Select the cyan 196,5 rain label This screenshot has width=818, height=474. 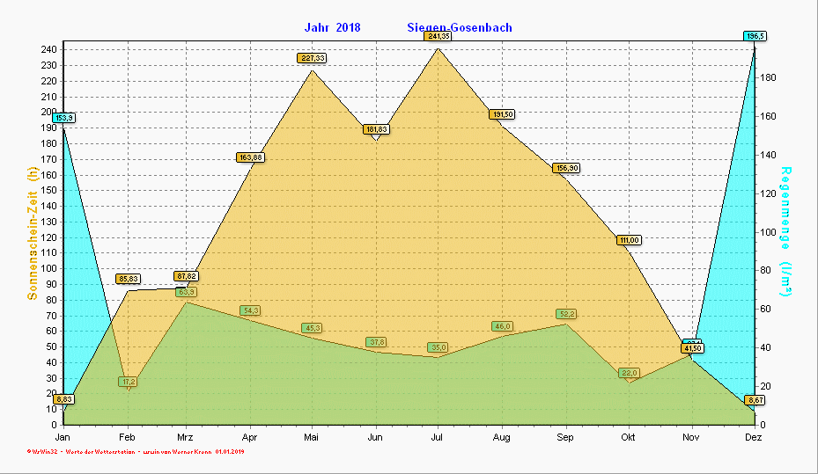pyautogui.click(x=755, y=36)
